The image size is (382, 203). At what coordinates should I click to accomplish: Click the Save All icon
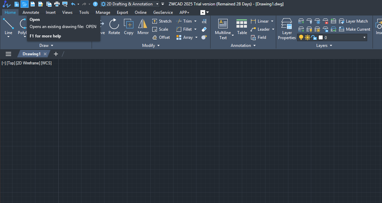(49, 4)
